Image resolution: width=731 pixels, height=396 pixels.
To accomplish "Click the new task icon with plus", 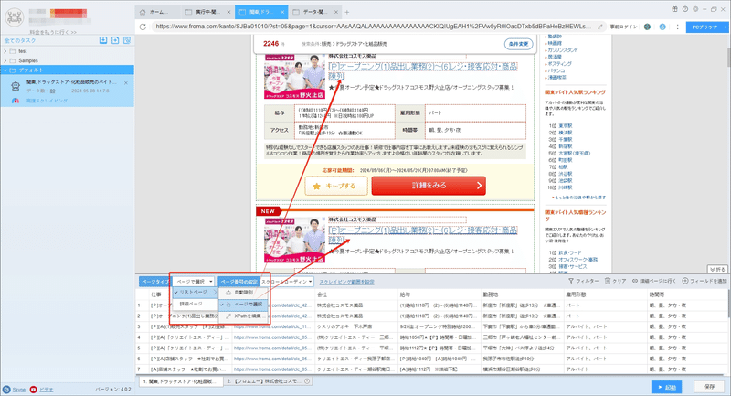I will point(115,40).
